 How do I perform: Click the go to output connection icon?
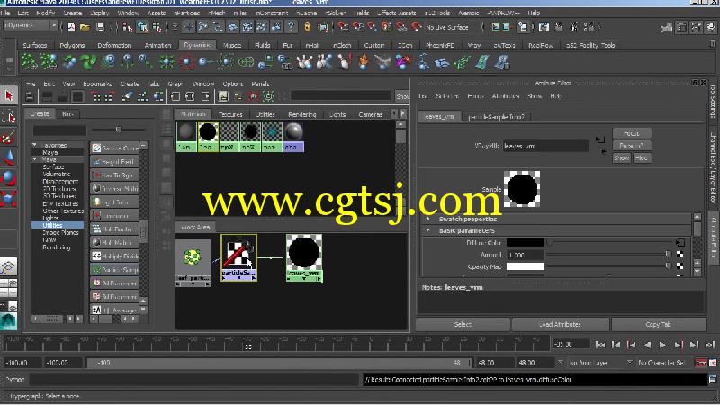(601, 151)
